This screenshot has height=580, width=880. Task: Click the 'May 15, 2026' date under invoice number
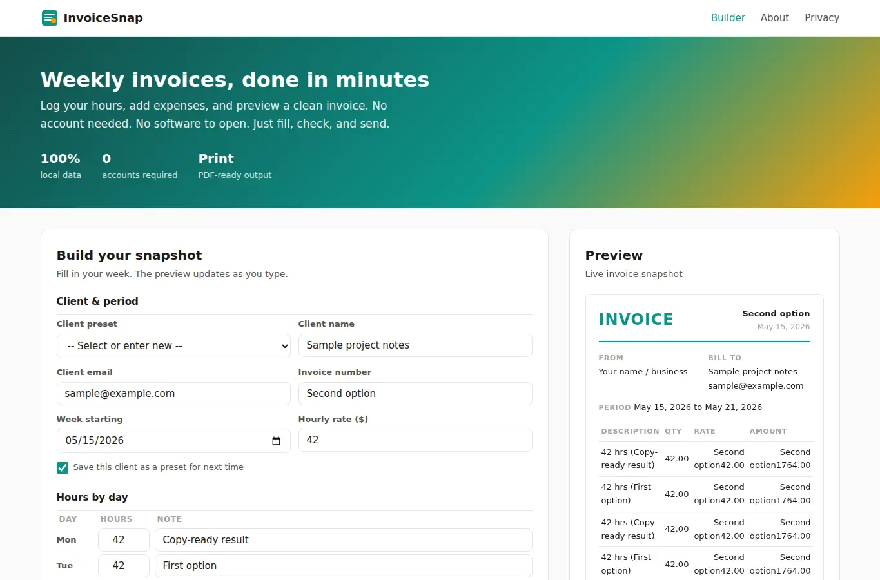point(783,327)
